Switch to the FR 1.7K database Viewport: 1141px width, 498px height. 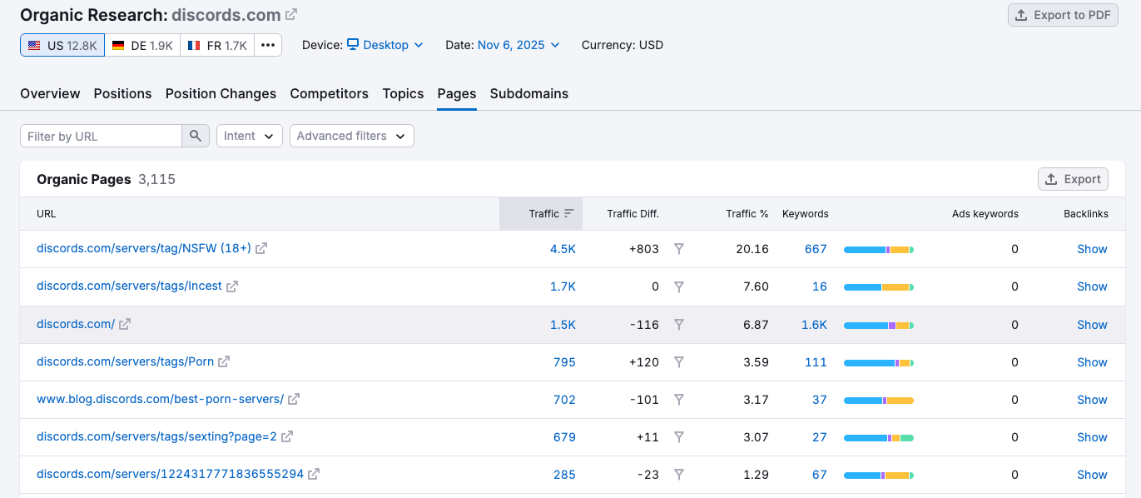click(x=217, y=45)
